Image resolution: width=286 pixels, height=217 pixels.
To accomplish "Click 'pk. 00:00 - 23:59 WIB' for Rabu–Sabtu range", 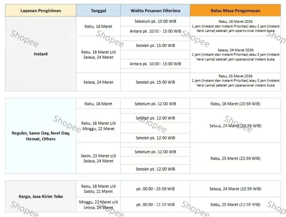I will [155, 189].
